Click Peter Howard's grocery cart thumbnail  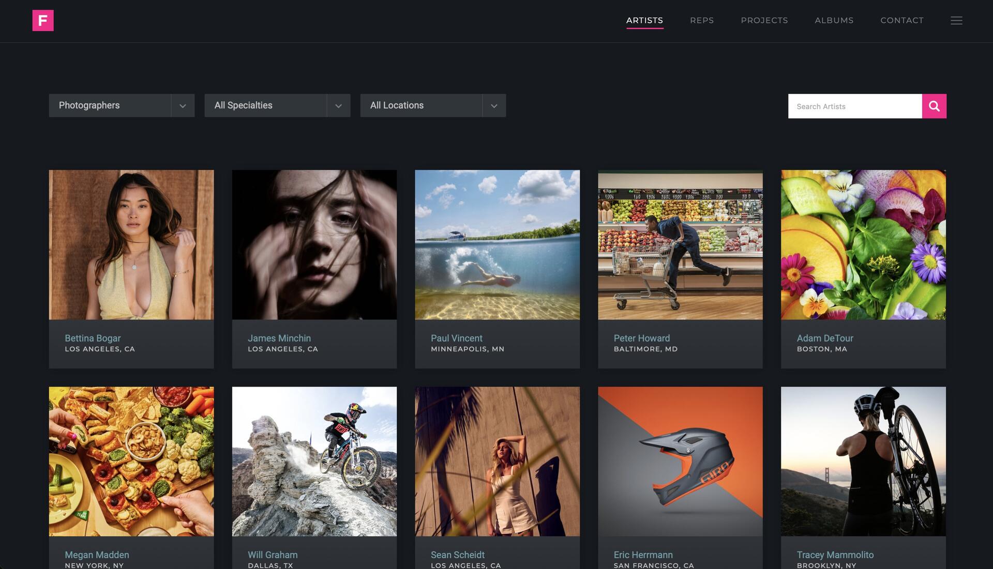(680, 244)
